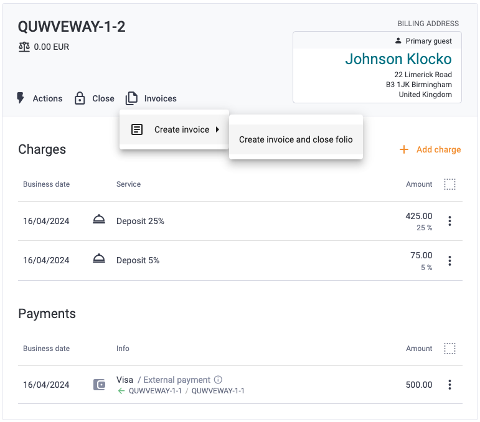
Task: Click the 75.00 amount
Action: pos(421,255)
